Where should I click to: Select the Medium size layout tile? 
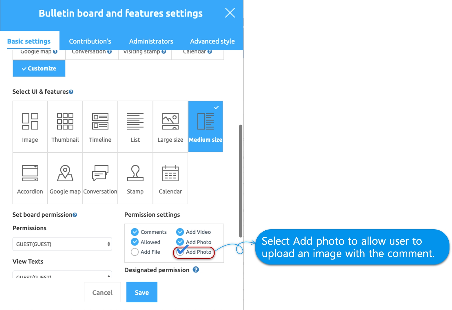point(205,126)
